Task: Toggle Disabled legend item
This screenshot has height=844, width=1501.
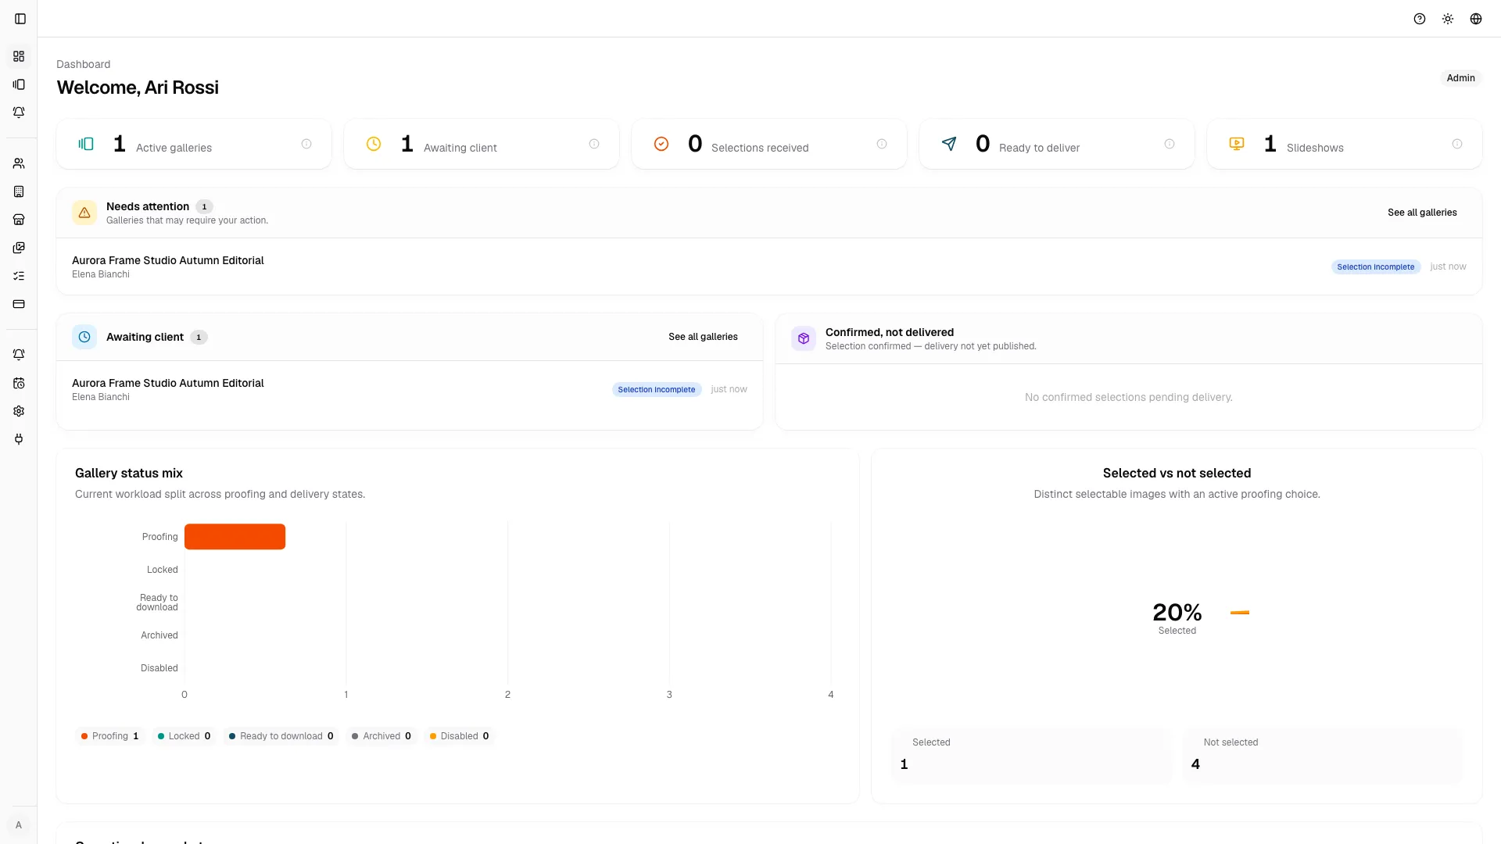Action: click(460, 736)
